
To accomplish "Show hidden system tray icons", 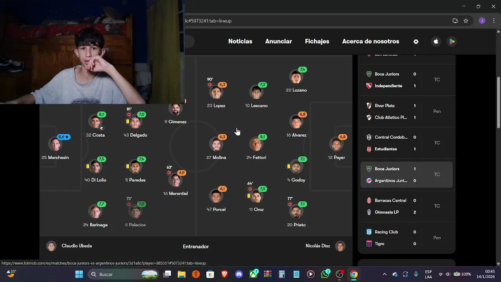I will tap(384, 274).
